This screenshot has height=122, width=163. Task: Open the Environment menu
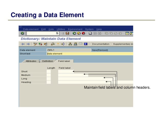75,29
